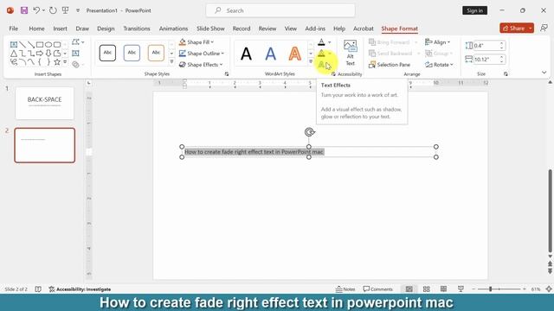The width and height of the screenshot is (554, 311).
Task: Select slide 1 thumbnail BACK-SPACE
Action: (44, 103)
